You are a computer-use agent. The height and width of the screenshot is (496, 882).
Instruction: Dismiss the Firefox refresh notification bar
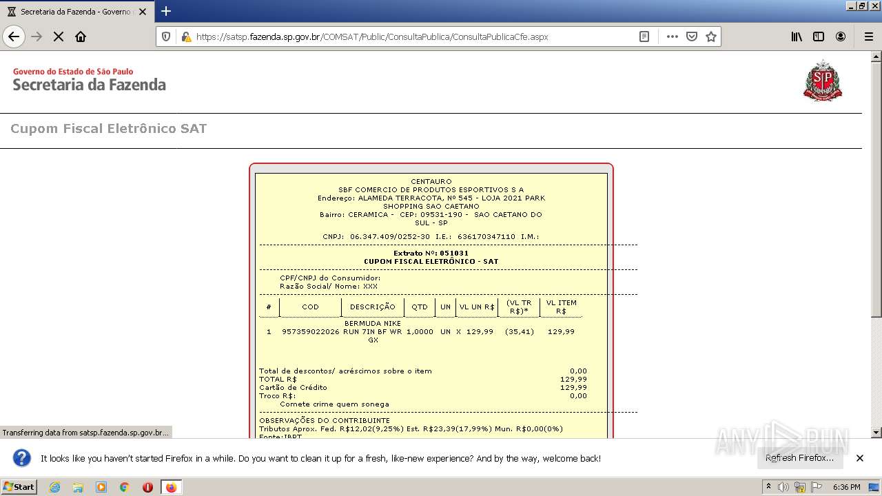click(x=860, y=458)
